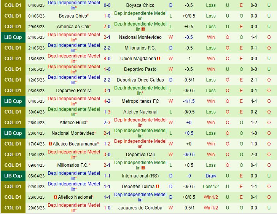Open Dep.Independiente Medellin away link on 01/06/23
The width and height of the screenshot is (277, 214).
point(140,16)
